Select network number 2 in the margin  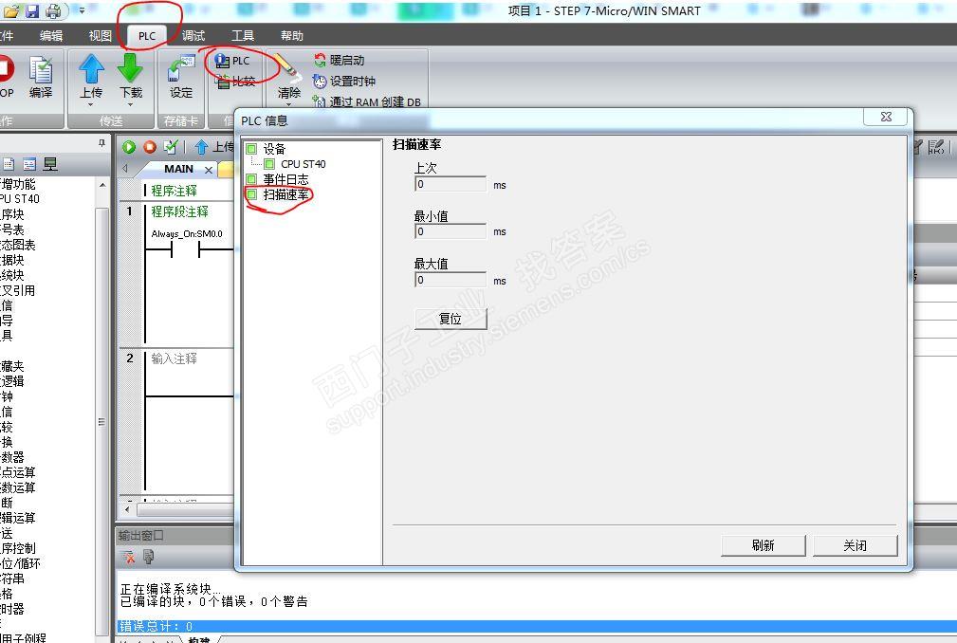(x=129, y=358)
